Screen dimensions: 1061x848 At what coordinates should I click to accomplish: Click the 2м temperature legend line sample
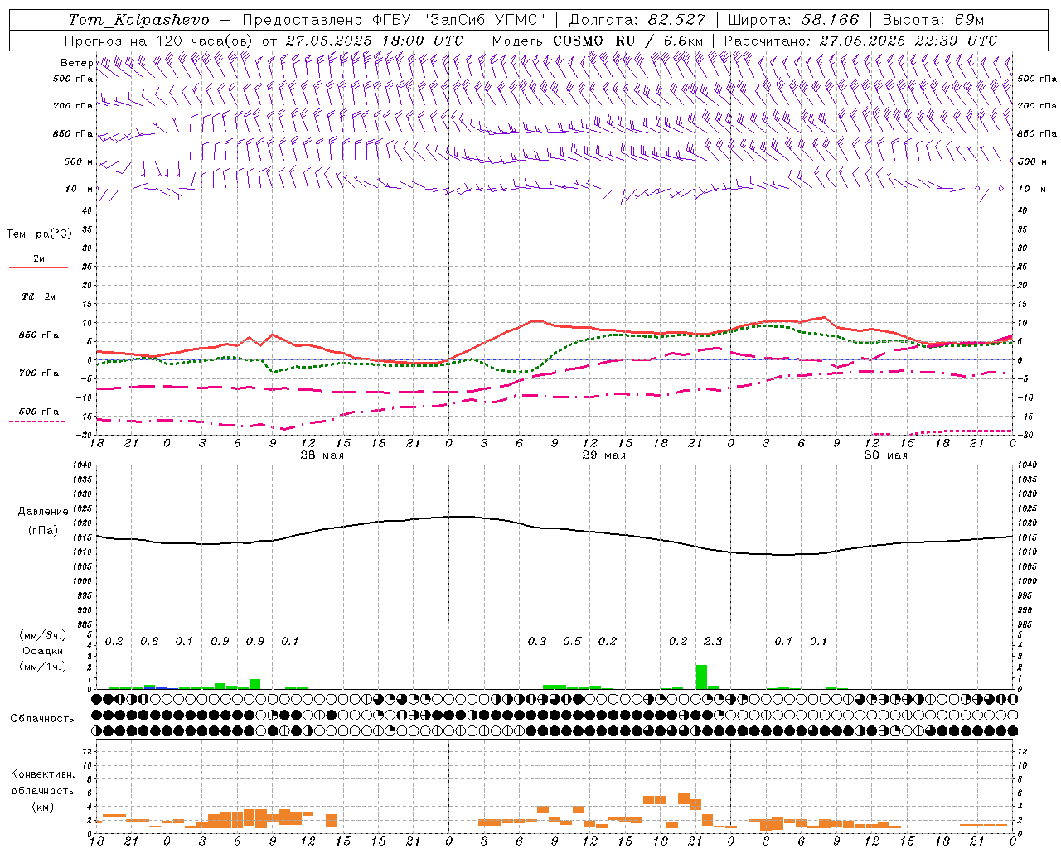point(38,267)
